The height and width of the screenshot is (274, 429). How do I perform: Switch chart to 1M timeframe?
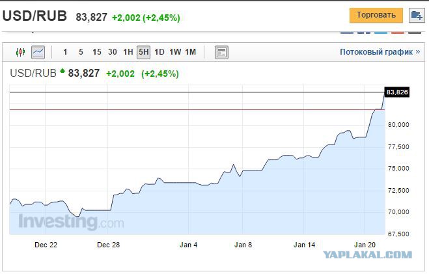coord(191,52)
